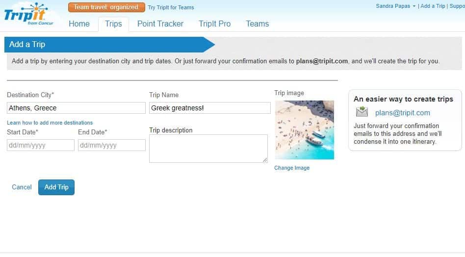This screenshot has height=257, width=465.
Task: Click the Start Date field
Action: tap(41, 145)
